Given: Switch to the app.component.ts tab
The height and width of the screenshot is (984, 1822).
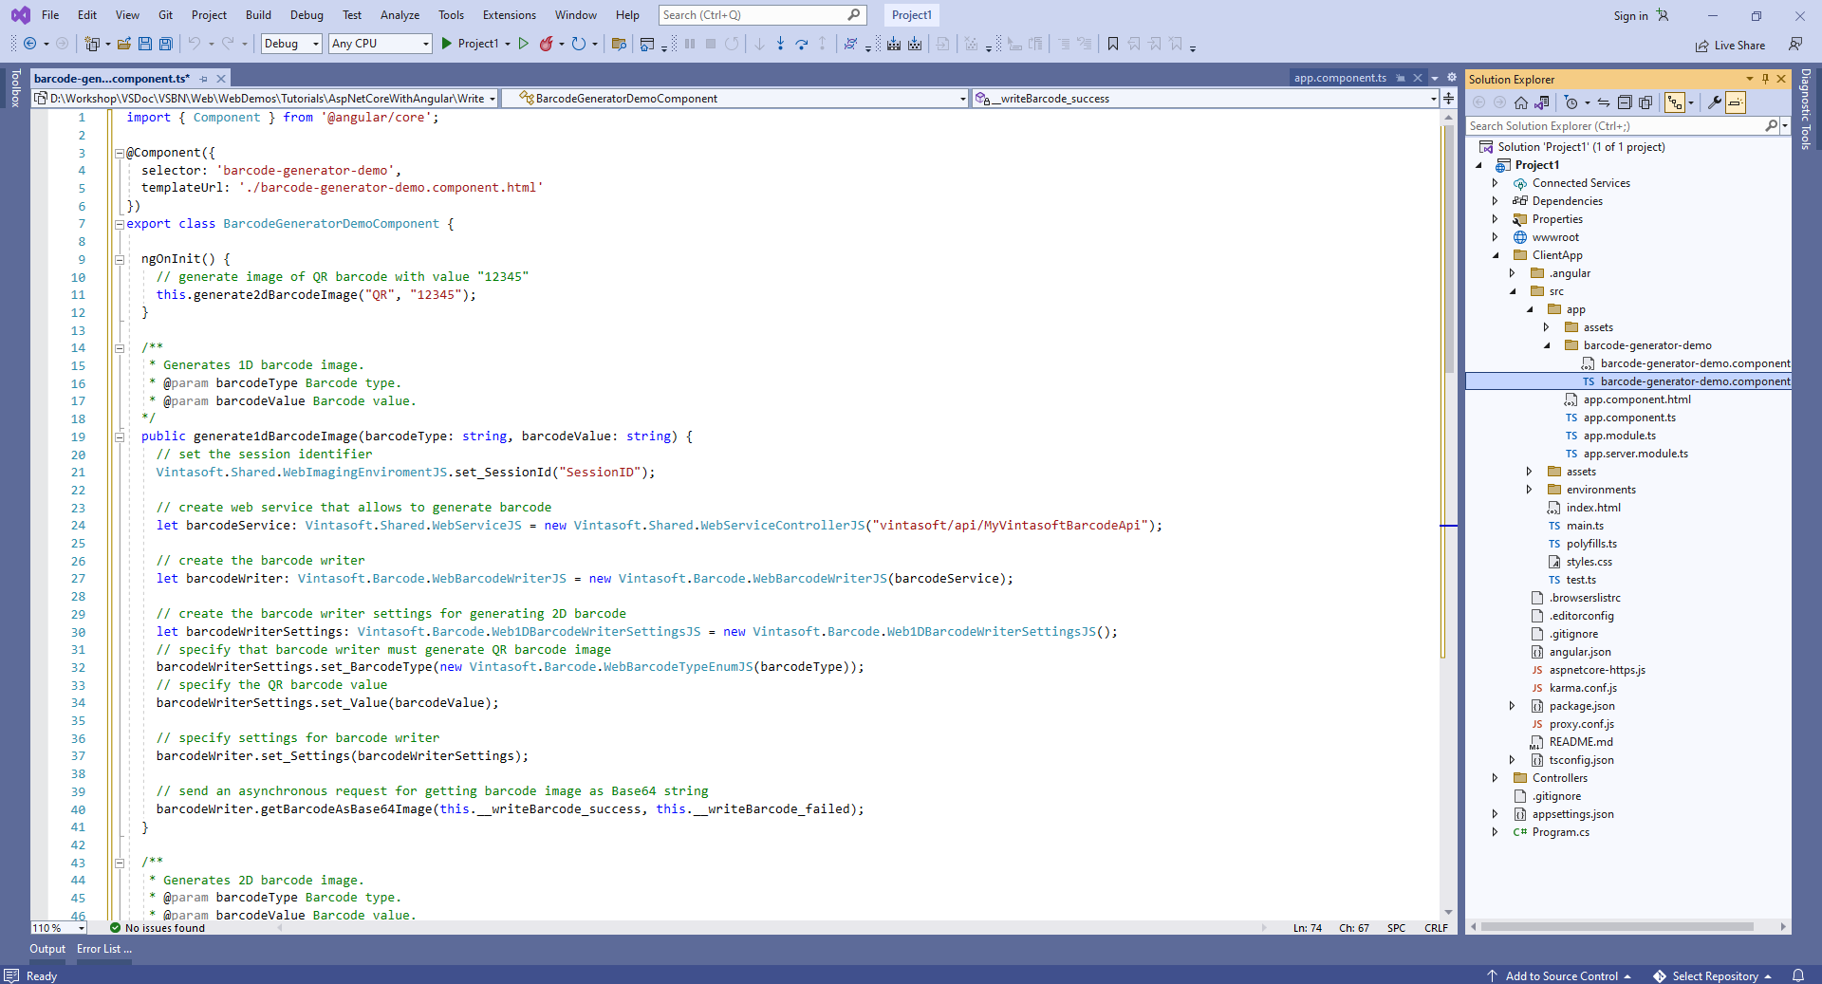Looking at the screenshot, I should tap(1340, 78).
